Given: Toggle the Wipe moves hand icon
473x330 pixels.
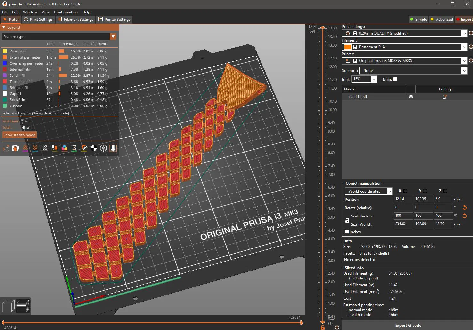Looking at the screenshot, I should click(16, 148).
